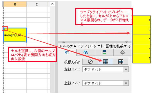Select column I header
157x93 pixels.
pyautogui.click(x=37, y=4)
